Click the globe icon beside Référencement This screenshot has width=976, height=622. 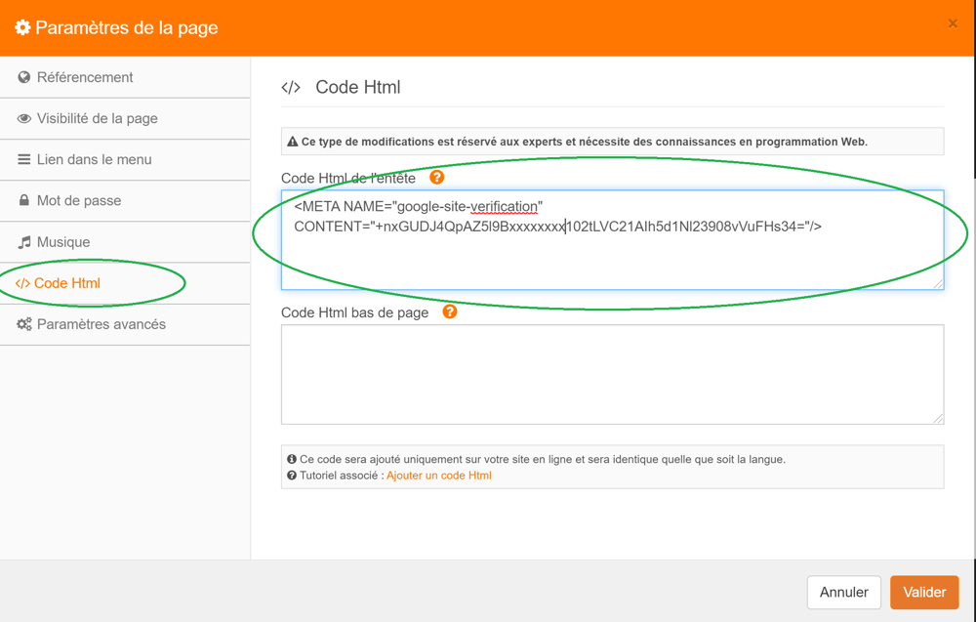[x=24, y=77]
